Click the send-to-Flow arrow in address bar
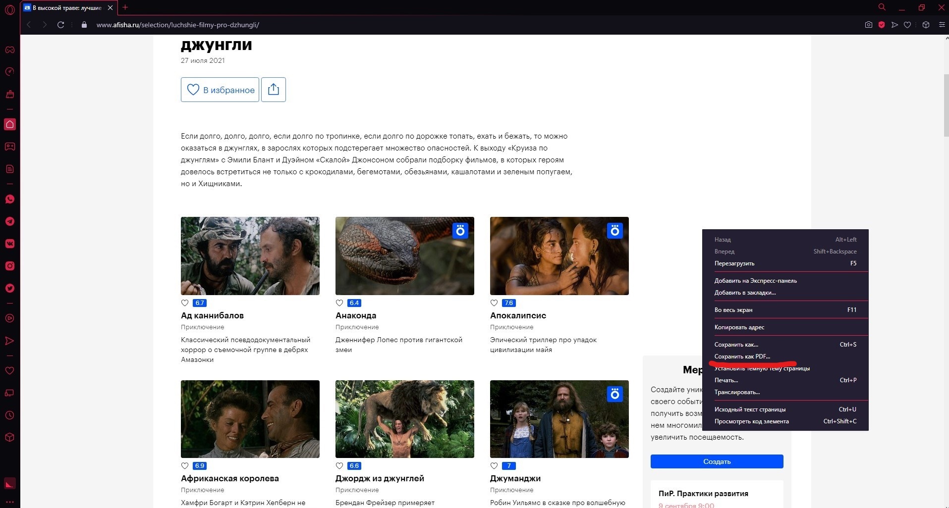Image resolution: width=949 pixels, height=508 pixels. (x=894, y=25)
